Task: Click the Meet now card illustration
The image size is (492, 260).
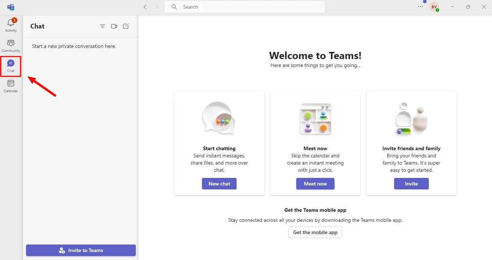Action: coord(315,119)
